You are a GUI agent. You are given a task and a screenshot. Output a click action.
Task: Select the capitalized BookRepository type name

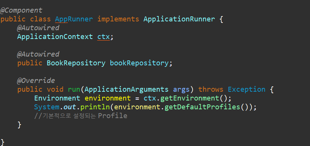tap(76, 63)
